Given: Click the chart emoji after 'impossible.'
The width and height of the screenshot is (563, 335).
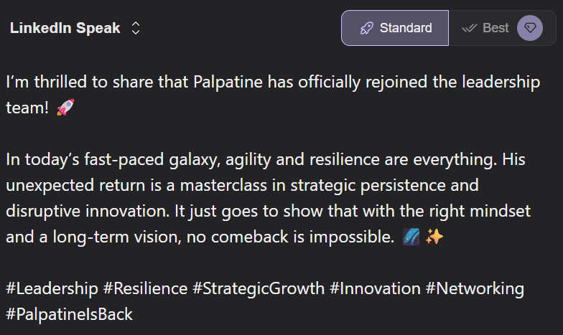Looking at the screenshot, I should point(411,237).
